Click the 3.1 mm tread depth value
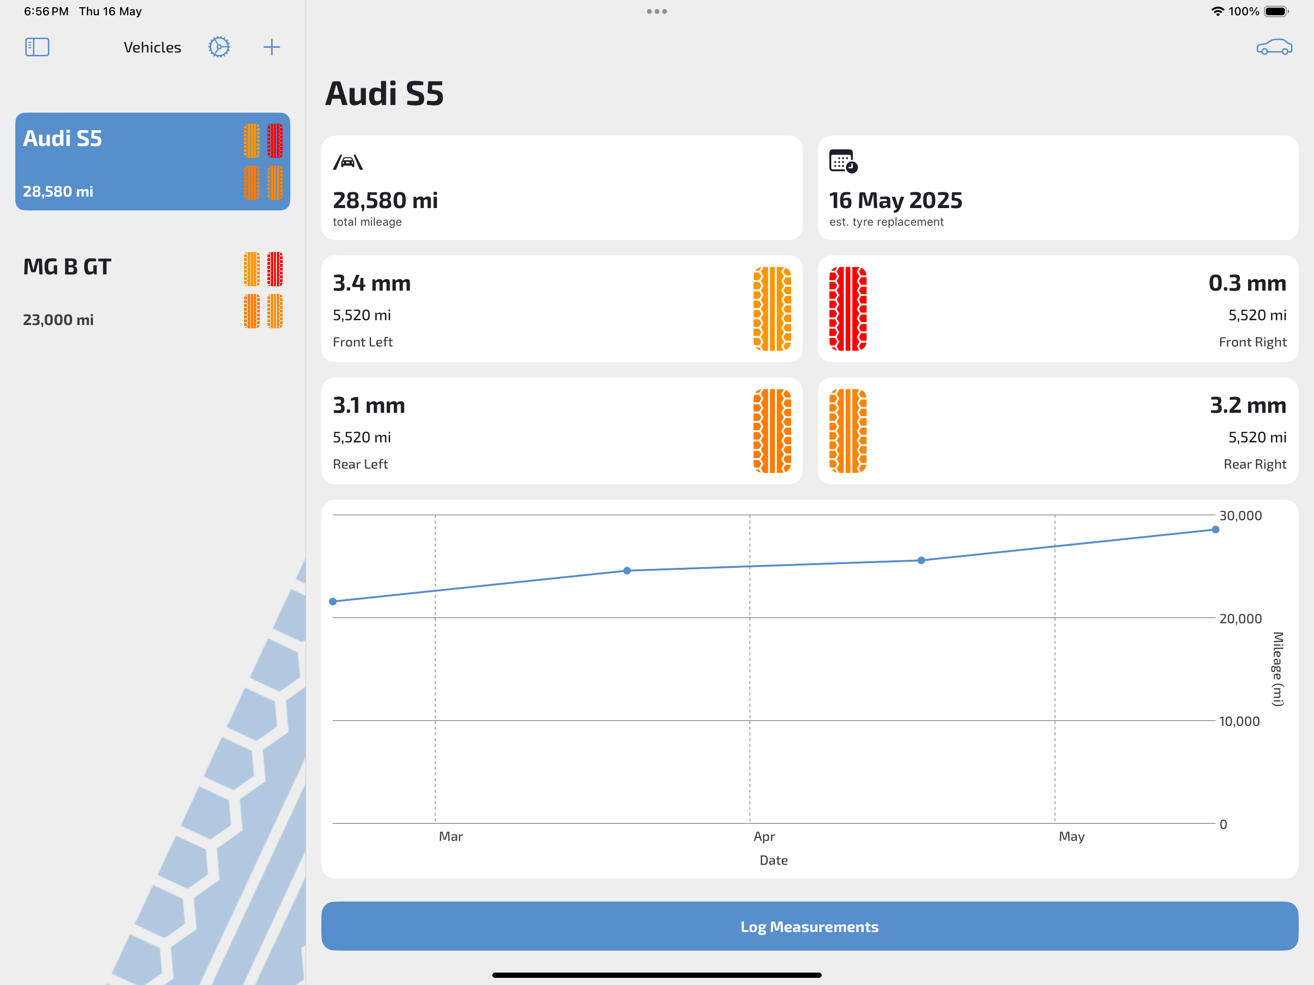The width and height of the screenshot is (1314, 985). [369, 406]
